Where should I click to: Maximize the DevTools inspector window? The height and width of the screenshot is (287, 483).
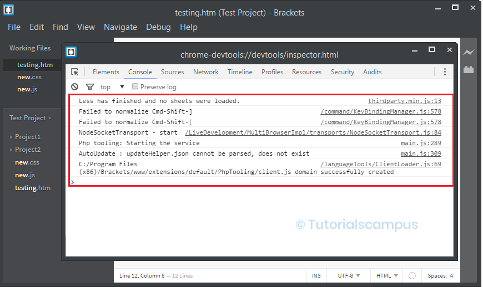point(432,49)
